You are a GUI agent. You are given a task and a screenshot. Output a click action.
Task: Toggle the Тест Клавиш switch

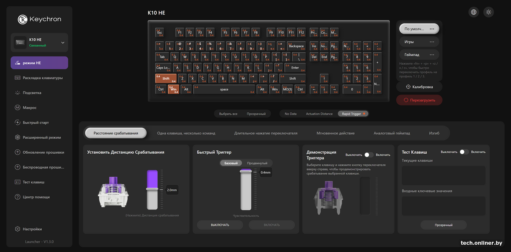pyautogui.click(x=464, y=152)
